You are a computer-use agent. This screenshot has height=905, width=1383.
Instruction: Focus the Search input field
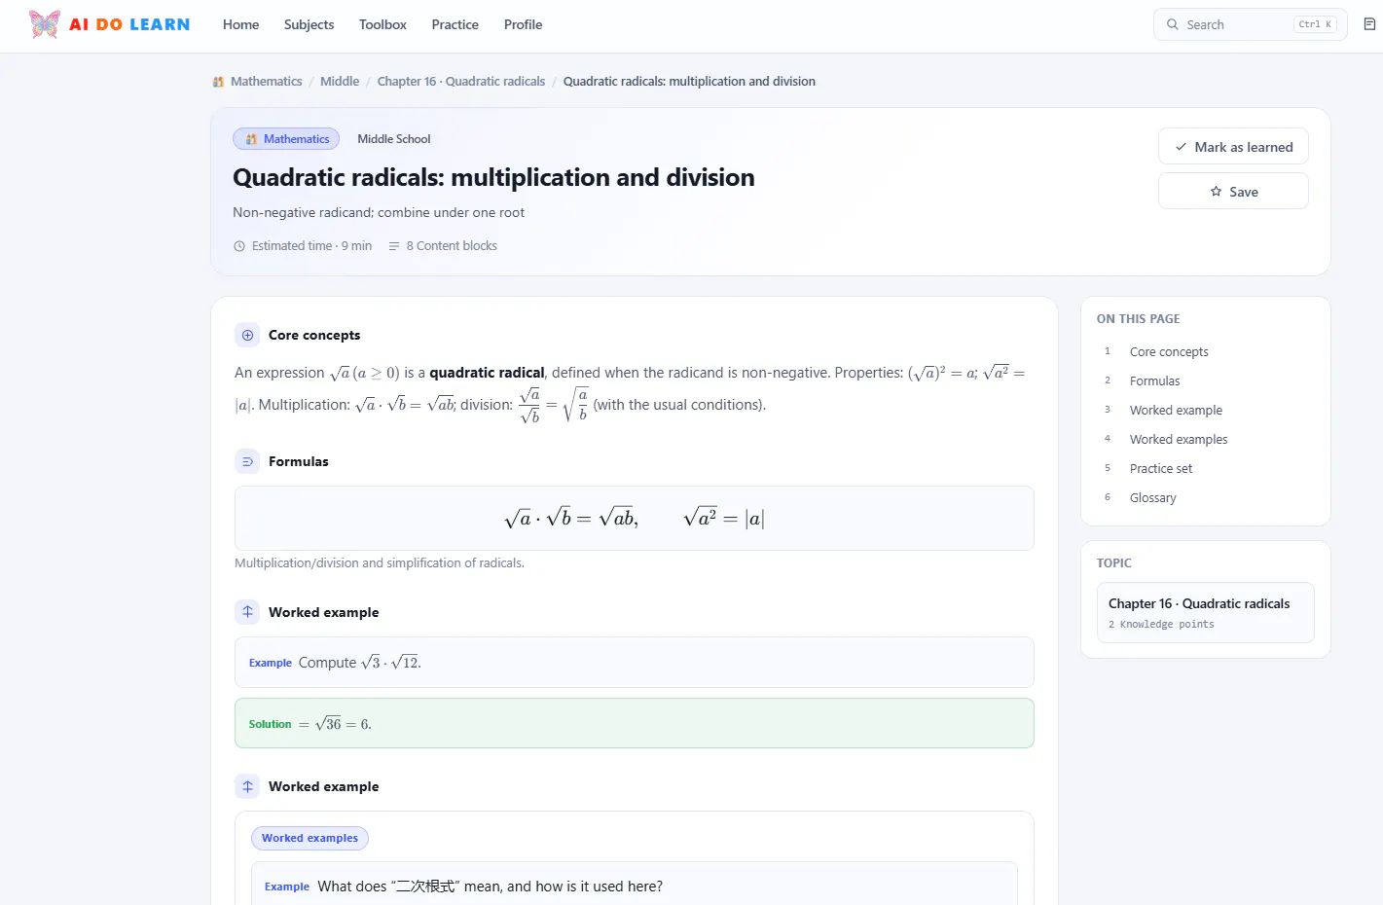point(1250,24)
